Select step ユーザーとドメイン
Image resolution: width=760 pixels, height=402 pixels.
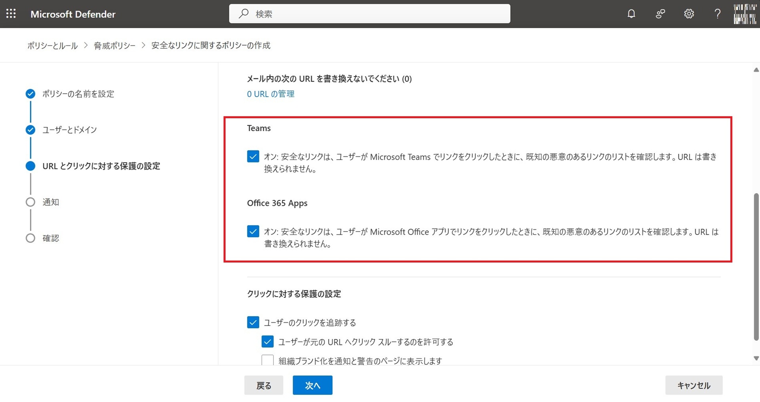[x=70, y=130]
